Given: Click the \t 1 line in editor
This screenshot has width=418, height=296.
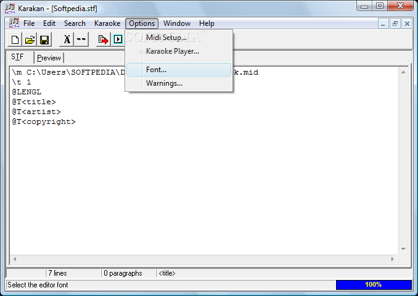Looking at the screenshot, I should tap(22, 82).
